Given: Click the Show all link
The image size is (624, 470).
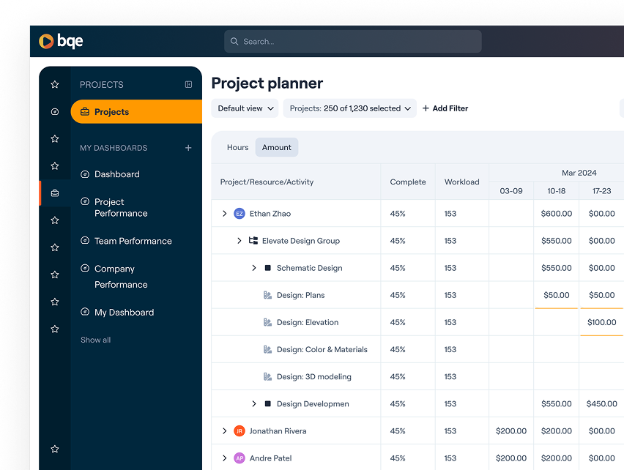Looking at the screenshot, I should (95, 340).
